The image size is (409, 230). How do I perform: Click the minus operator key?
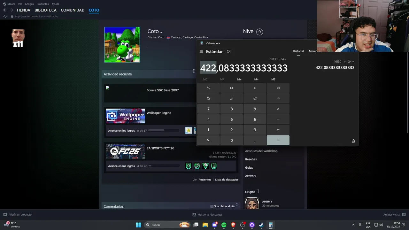(x=278, y=119)
